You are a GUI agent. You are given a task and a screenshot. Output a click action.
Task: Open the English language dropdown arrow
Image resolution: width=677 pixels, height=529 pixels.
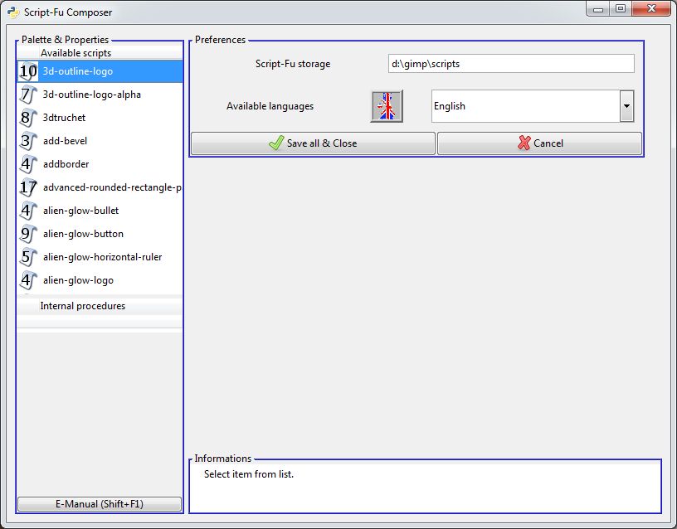(x=627, y=106)
